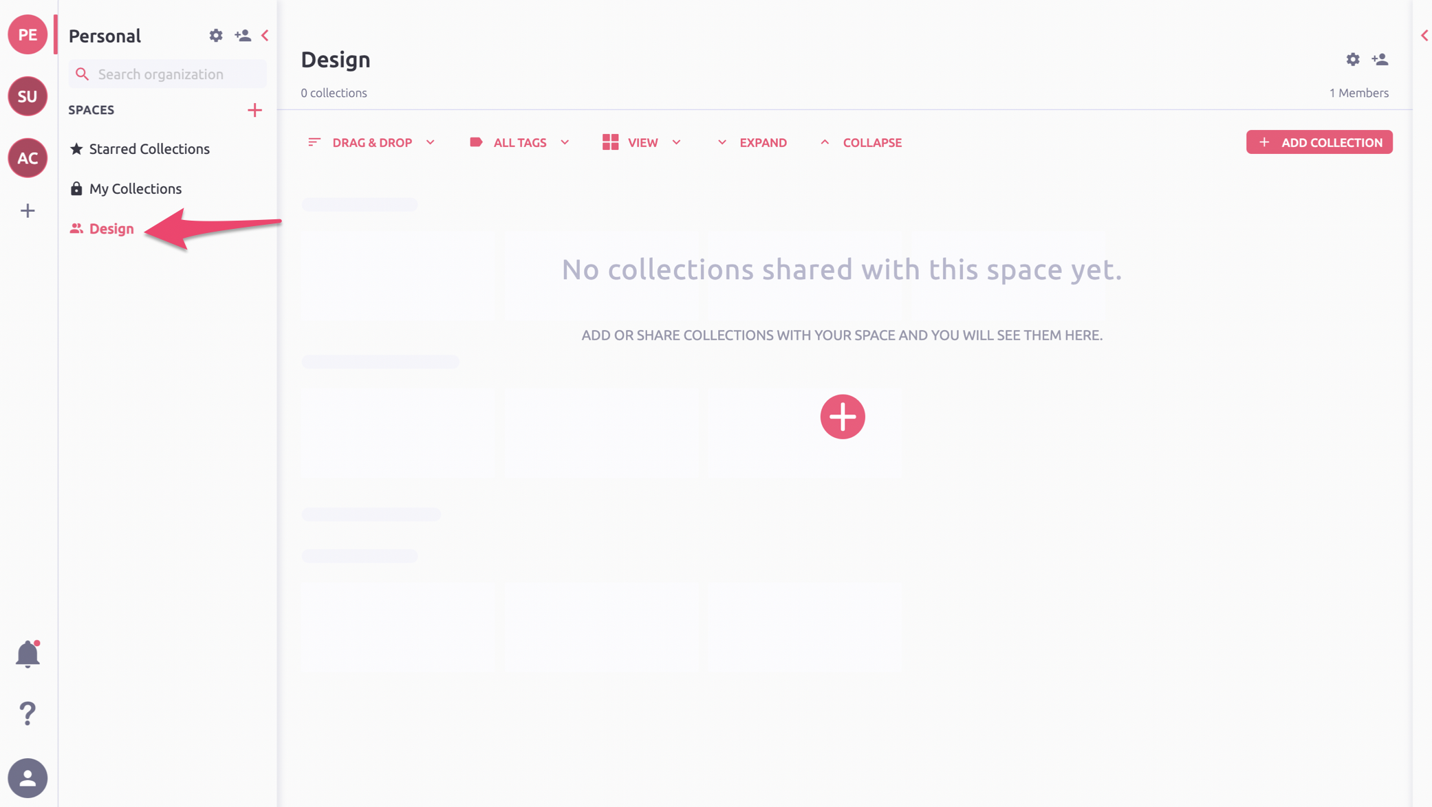Open Personal organization settings gear
1432x807 pixels.
(x=216, y=36)
